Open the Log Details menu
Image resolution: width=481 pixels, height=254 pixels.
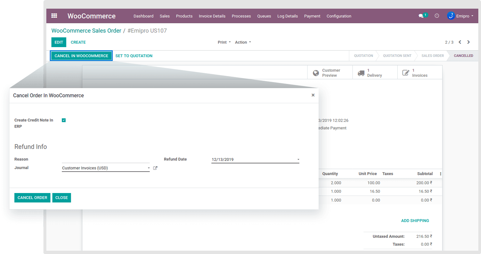click(287, 16)
